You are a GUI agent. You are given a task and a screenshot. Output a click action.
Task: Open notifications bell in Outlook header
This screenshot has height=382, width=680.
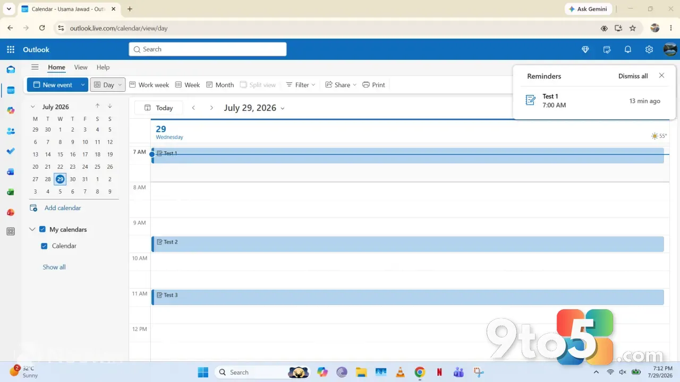(x=628, y=49)
